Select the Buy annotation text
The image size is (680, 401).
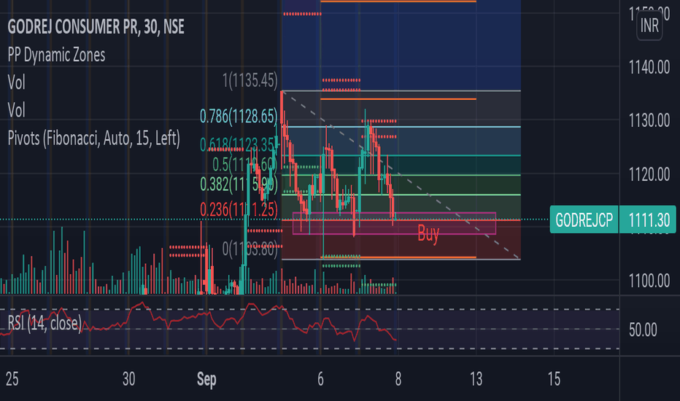(x=428, y=233)
